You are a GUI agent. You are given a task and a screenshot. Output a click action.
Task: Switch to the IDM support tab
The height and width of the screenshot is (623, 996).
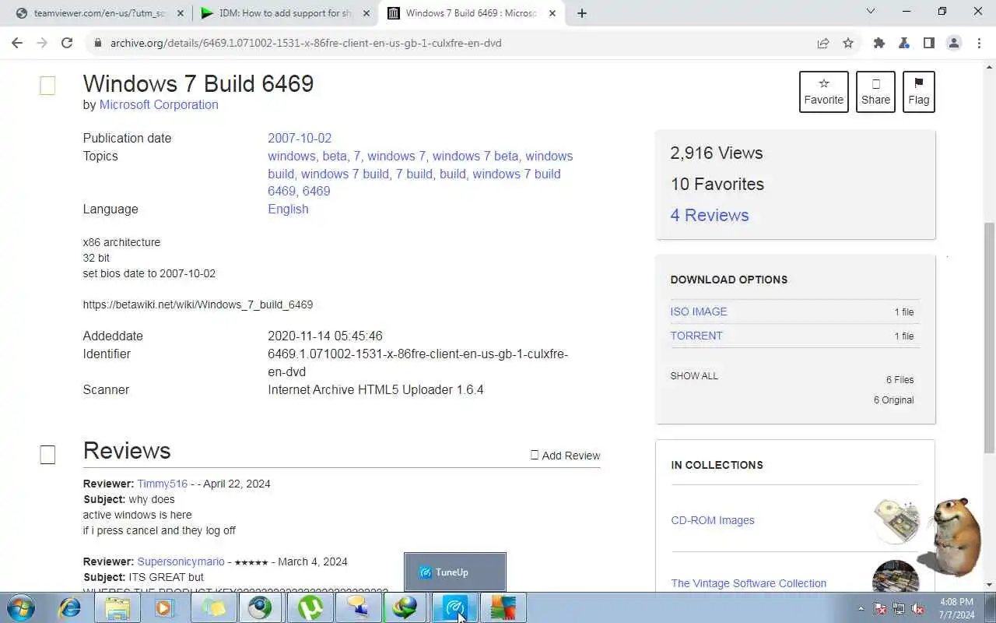(x=286, y=13)
